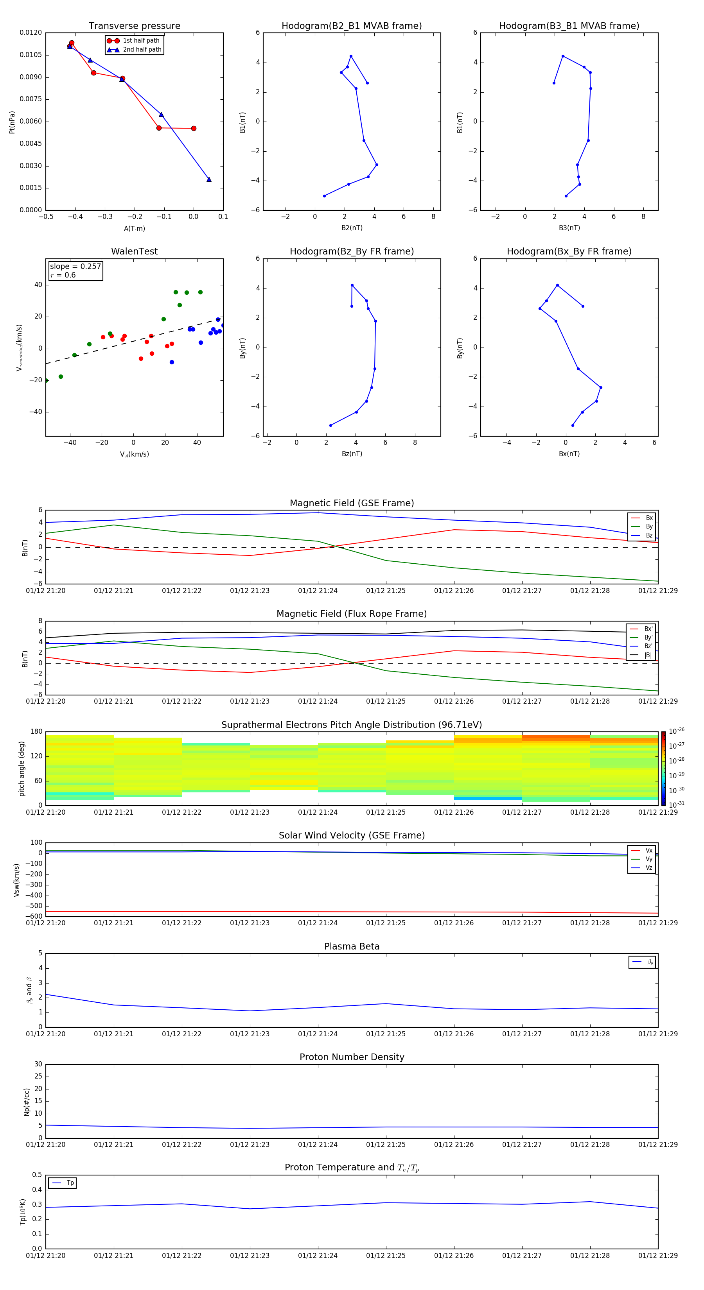
Task: Click the last blue triangle in Transverse pressure
Action: pyautogui.click(x=209, y=179)
